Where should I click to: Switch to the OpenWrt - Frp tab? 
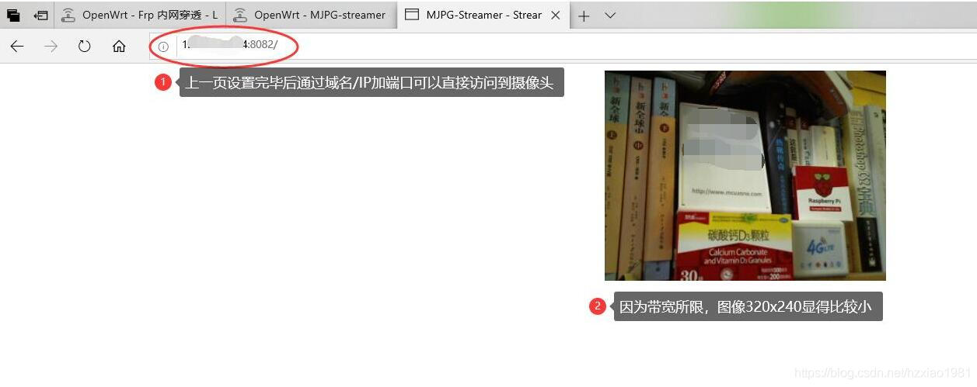click(140, 15)
